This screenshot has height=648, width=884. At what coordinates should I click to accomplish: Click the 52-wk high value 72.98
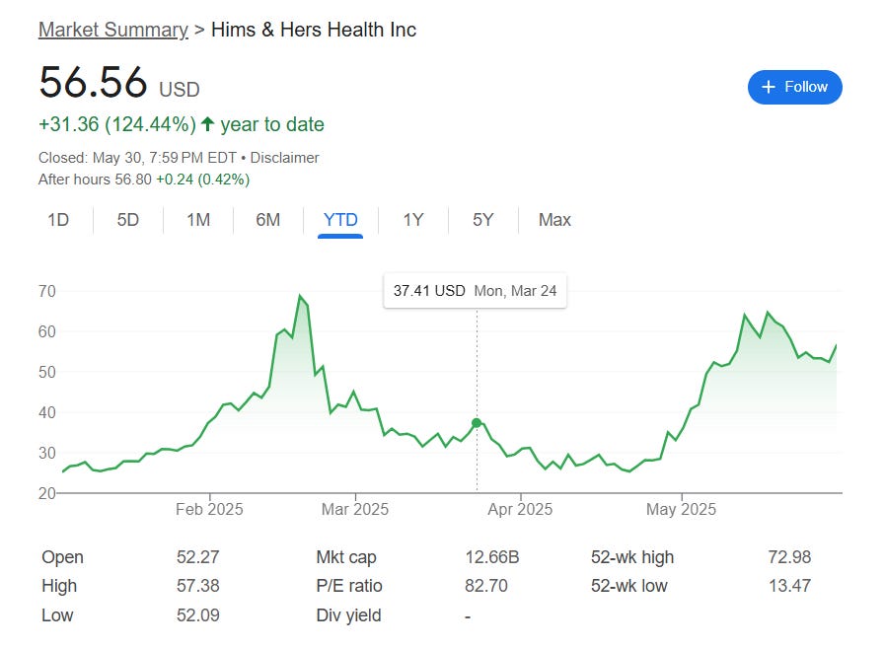click(x=789, y=557)
